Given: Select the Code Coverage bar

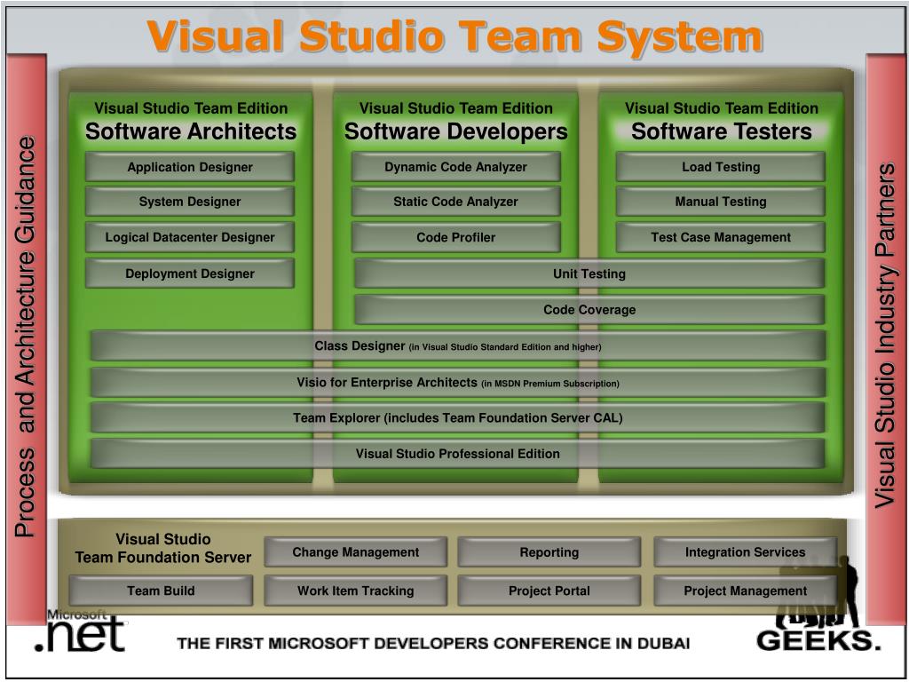Looking at the screenshot, I should (589, 310).
